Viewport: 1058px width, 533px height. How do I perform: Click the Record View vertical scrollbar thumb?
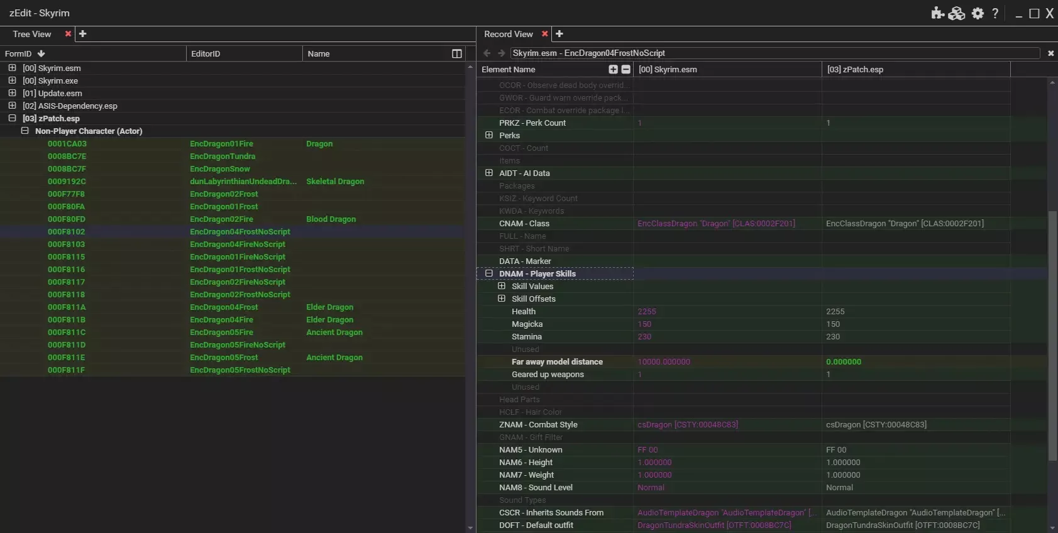click(1052, 336)
